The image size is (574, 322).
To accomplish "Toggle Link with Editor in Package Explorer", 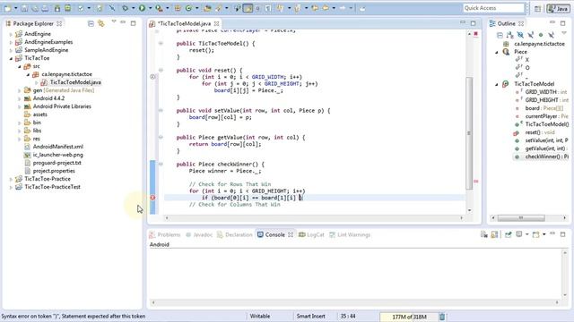I will pyautogui.click(x=101, y=24).
